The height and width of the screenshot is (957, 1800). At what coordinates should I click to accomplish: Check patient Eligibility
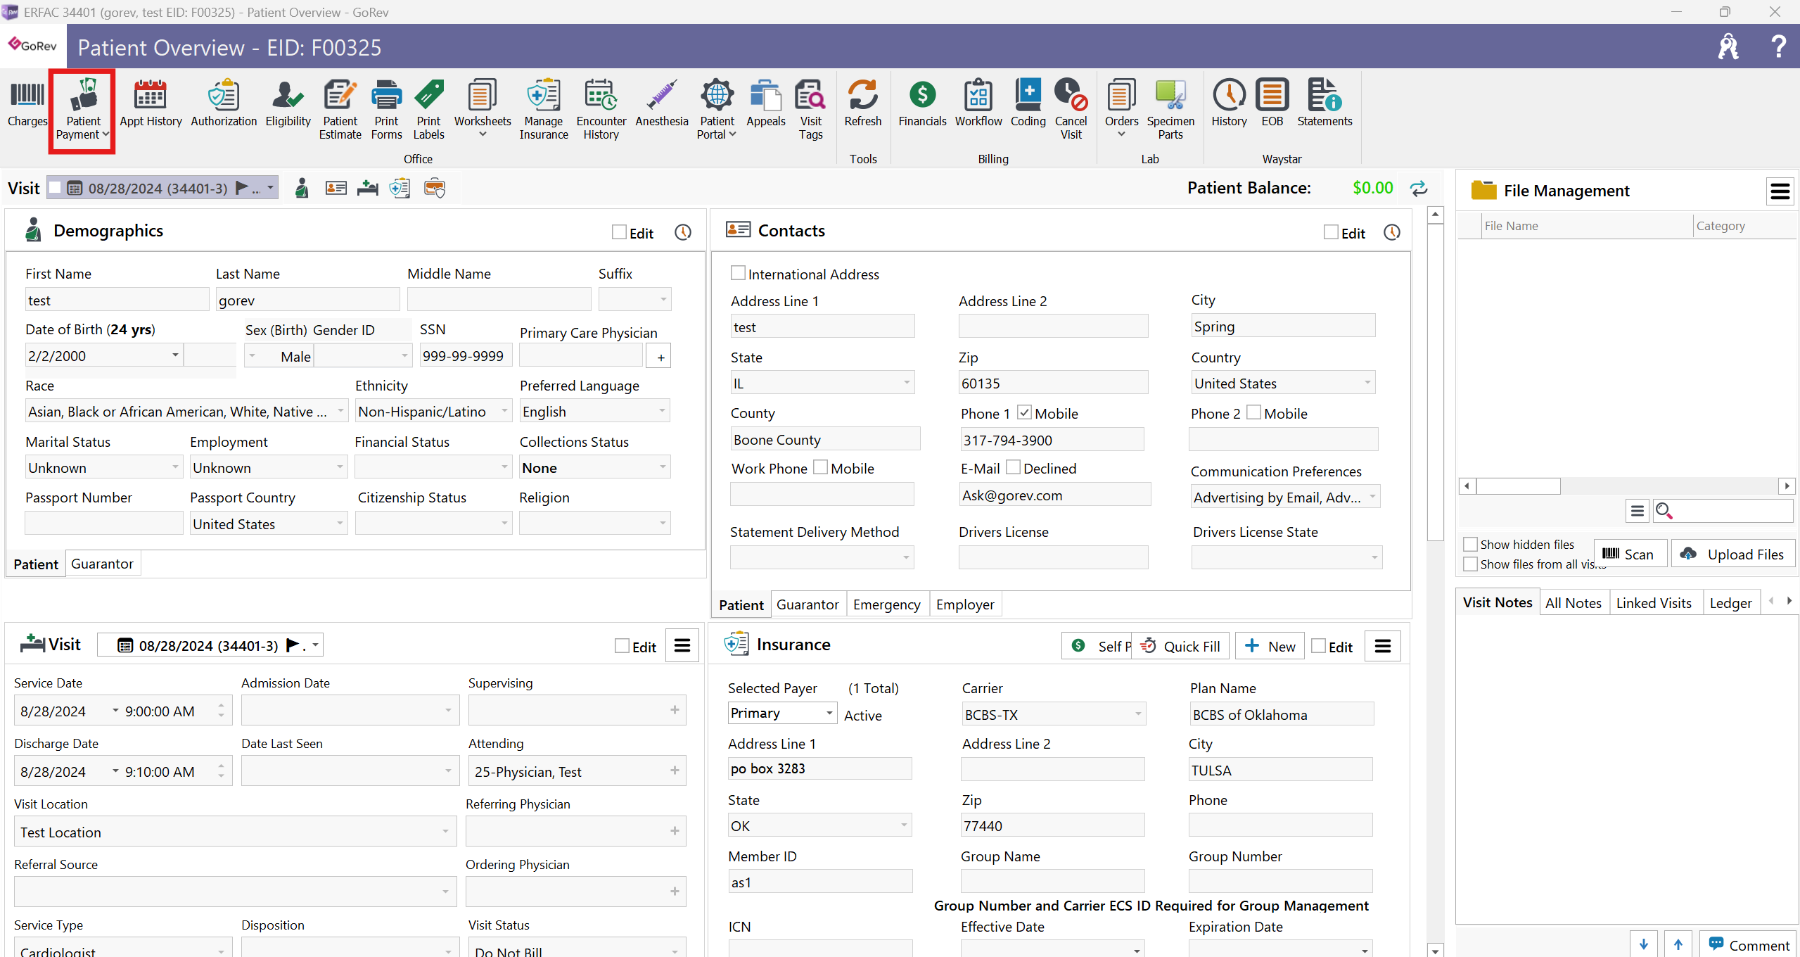(288, 104)
